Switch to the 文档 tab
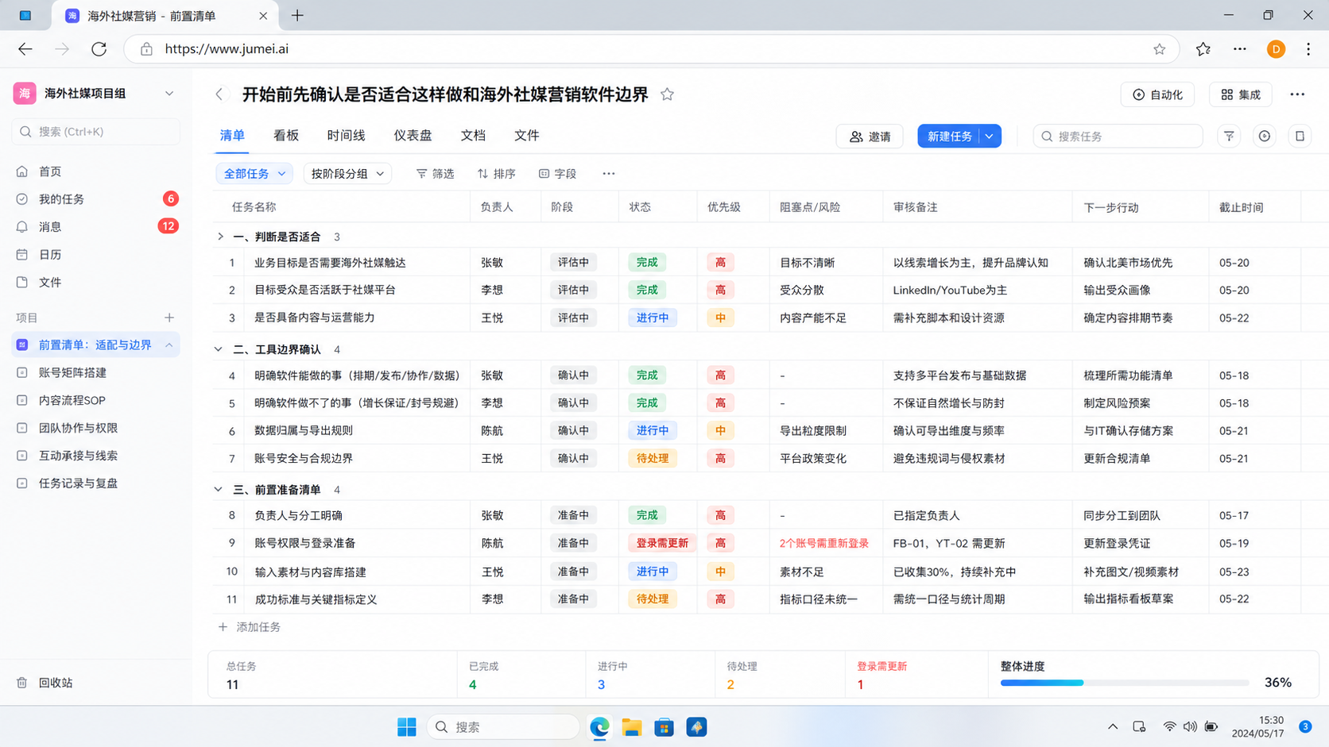The image size is (1329, 747). coord(473,136)
